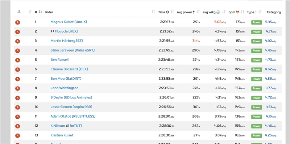
Task: Open John Whittington rider profile
Action: (65, 88)
